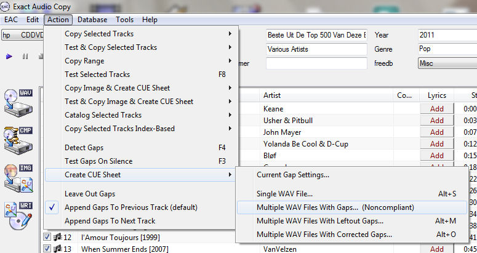477x253 pixels.
Task: Click the CMP compressed copy icon
Action: click(x=18, y=140)
